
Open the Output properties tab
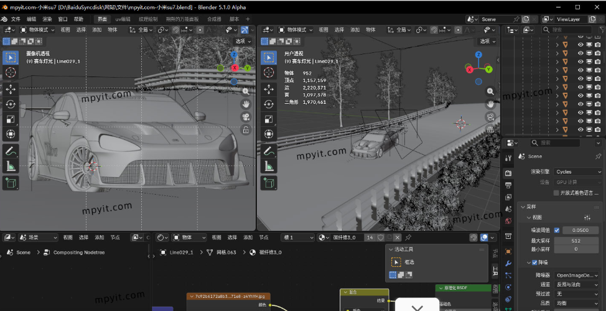[508, 185]
